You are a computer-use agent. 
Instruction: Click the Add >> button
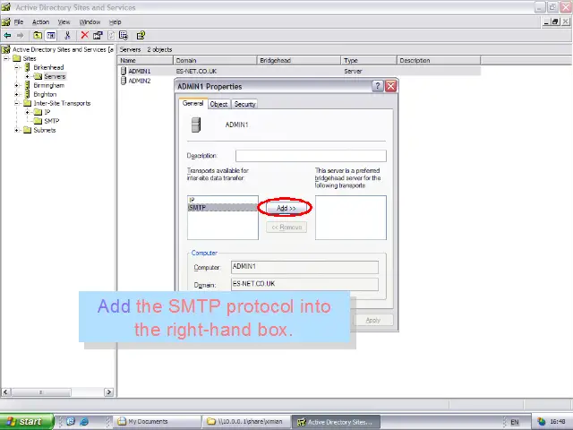point(286,208)
